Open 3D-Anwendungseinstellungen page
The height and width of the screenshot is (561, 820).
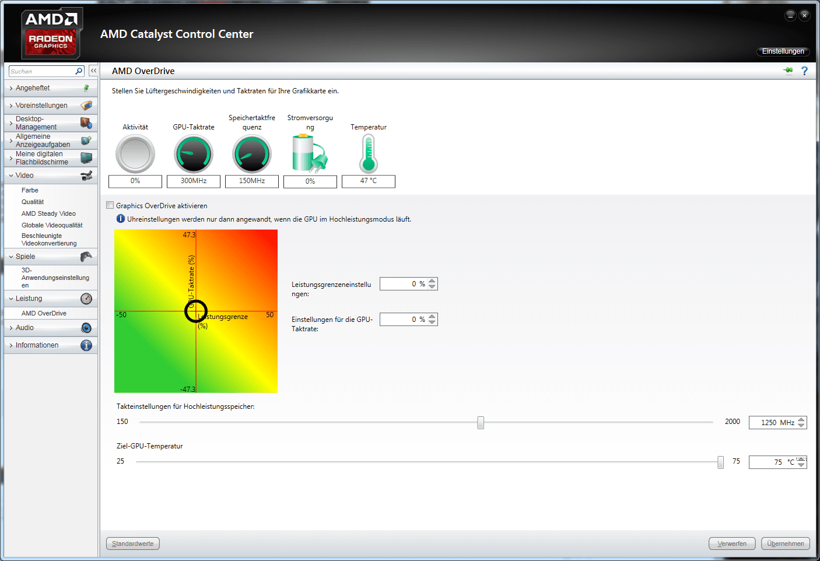point(55,278)
